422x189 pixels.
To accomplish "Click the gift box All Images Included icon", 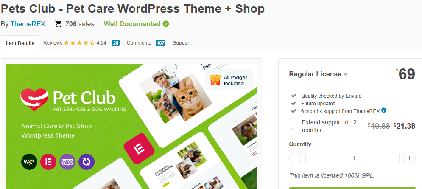I will pos(215,80).
